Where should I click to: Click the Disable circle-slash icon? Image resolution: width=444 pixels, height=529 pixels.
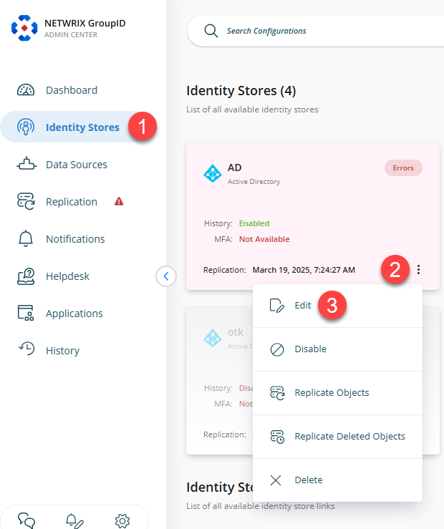(277, 349)
